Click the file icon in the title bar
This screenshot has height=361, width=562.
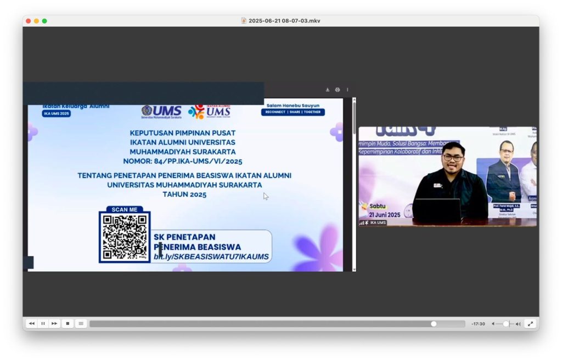coord(244,21)
